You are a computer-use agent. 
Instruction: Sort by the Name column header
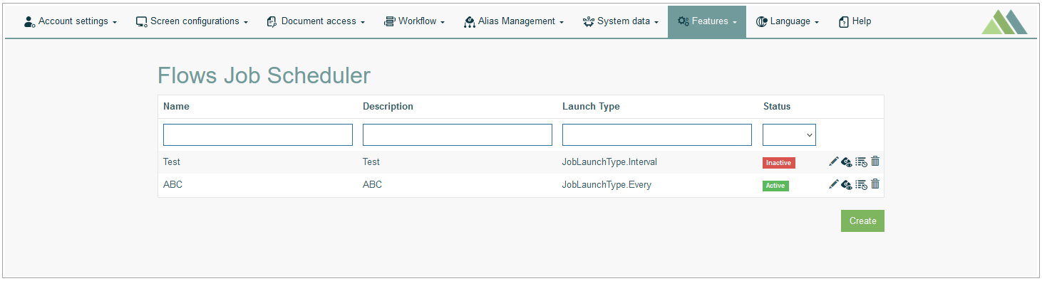(176, 107)
